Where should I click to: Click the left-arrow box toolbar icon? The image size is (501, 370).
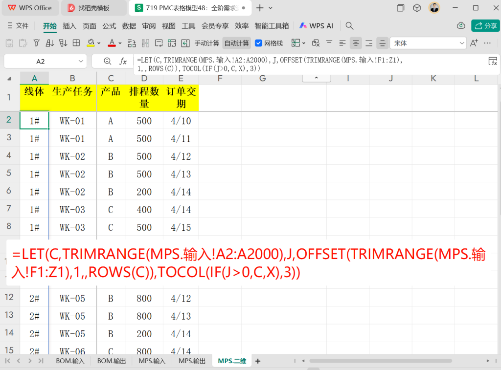pos(185,43)
